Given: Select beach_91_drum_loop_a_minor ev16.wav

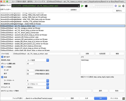Looking at the screenshot, I should (63, 48).
